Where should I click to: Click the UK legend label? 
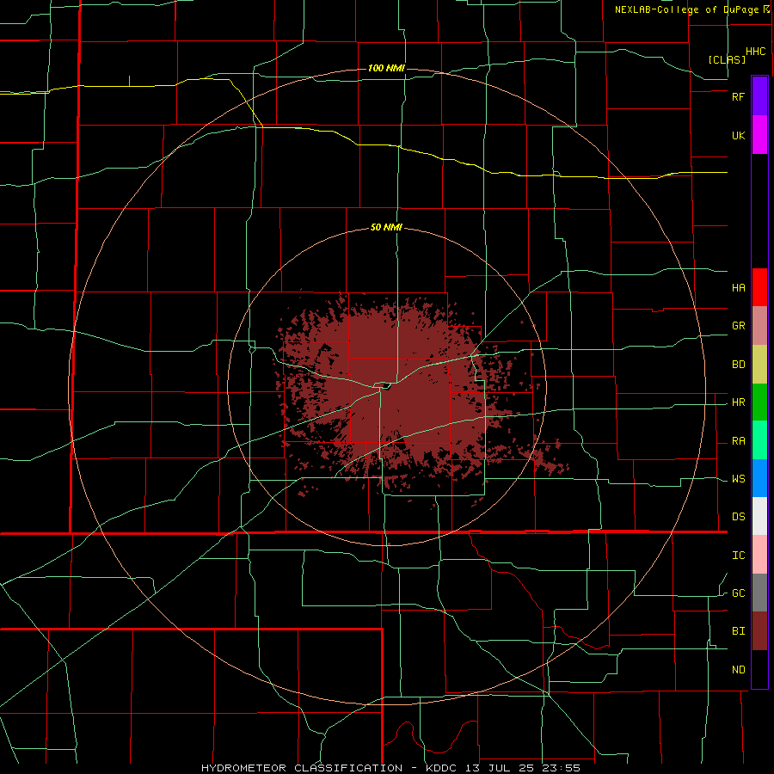click(x=738, y=135)
